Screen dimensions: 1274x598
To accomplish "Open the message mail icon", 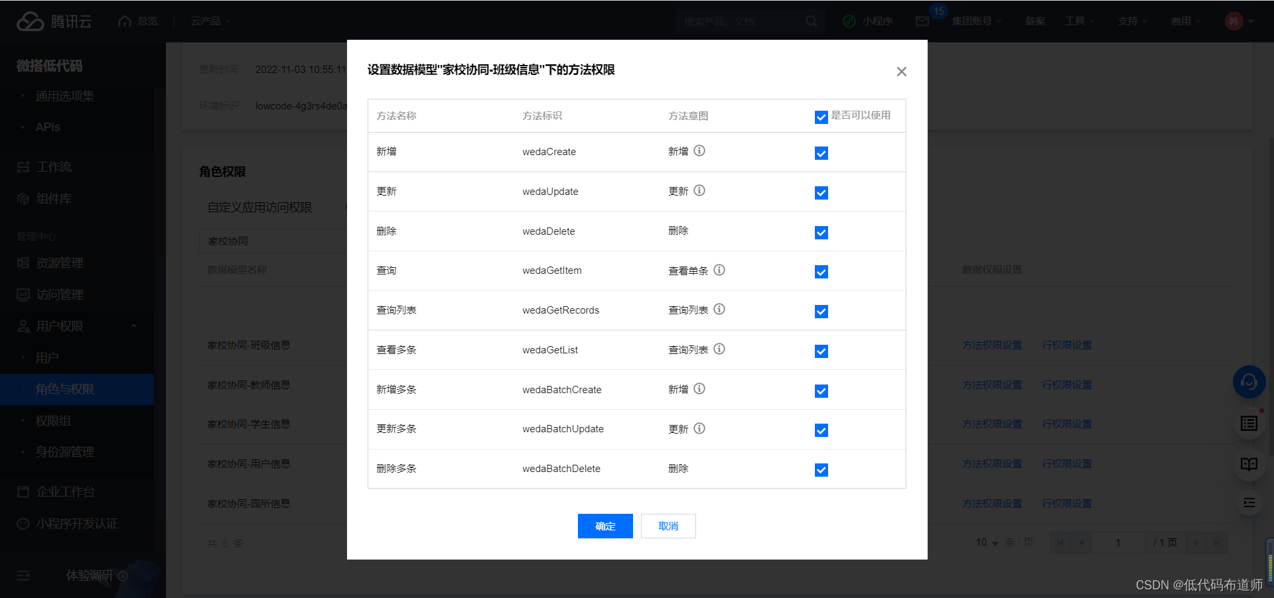I will [922, 21].
